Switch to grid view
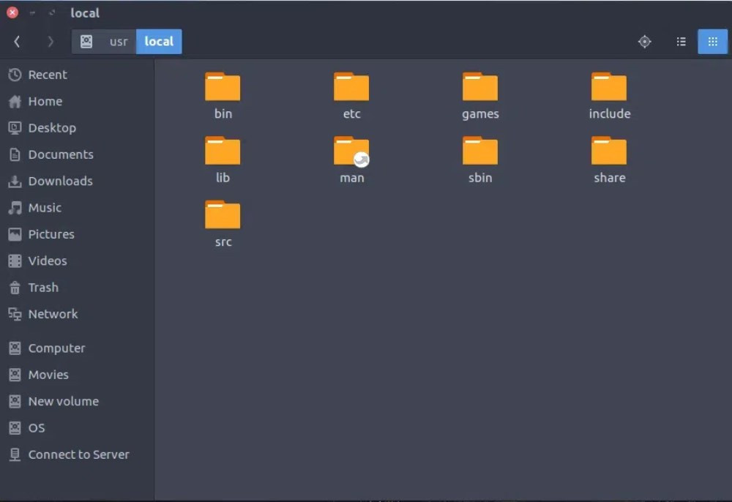Screen dimensions: 732x502 click(712, 42)
